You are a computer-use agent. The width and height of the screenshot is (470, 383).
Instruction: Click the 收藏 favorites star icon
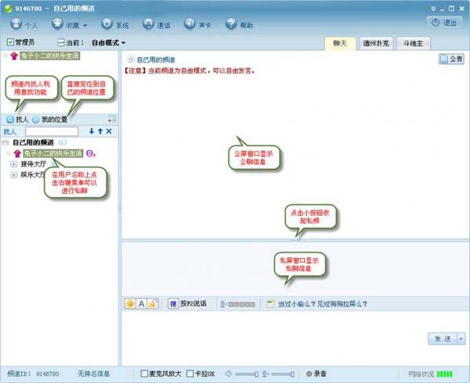coord(57,23)
